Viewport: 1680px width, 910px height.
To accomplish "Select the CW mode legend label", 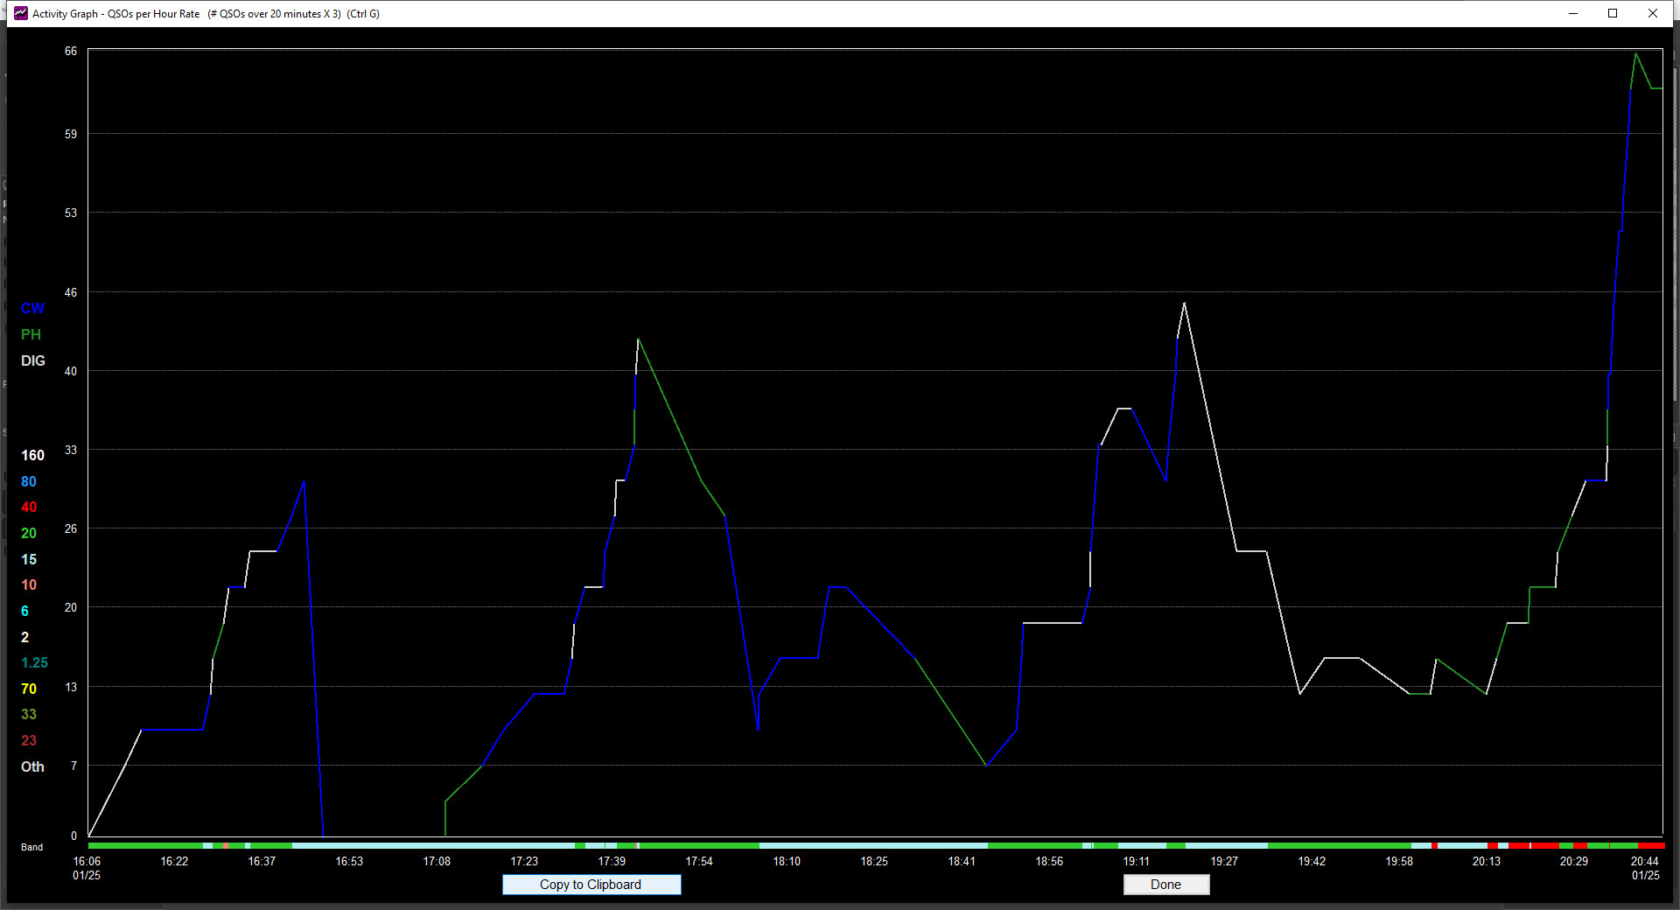I will coord(32,308).
